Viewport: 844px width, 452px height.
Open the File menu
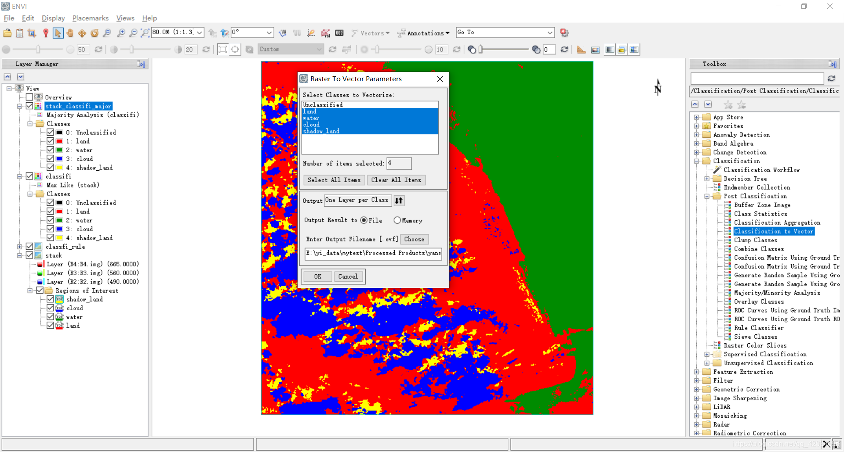click(x=9, y=18)
